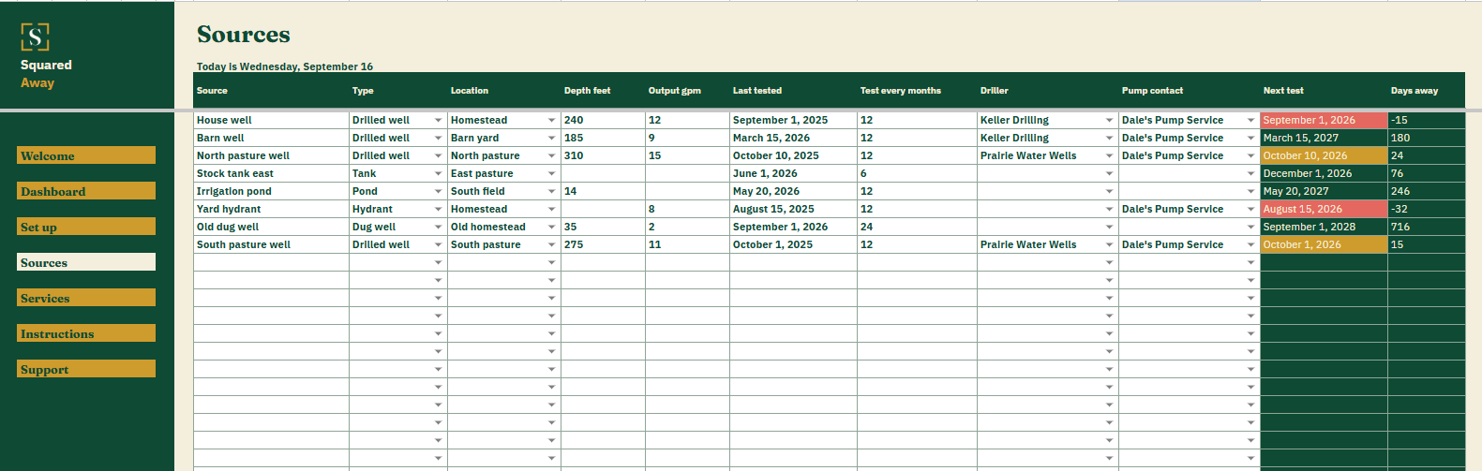Select next test 'October 10, 2026'
The height and width of the screenshot is (471, 1482).
pyautogui.click(x=1324, y=155)
